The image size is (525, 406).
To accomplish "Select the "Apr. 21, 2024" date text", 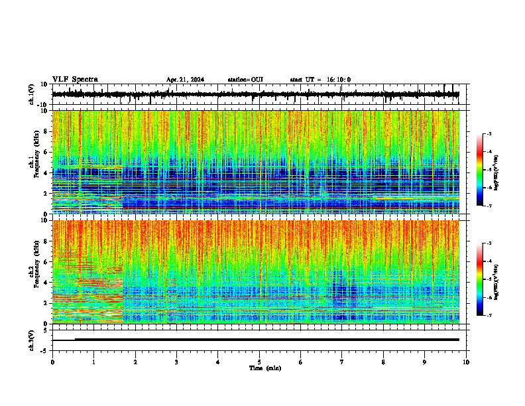I will click(x=185, y=80).
